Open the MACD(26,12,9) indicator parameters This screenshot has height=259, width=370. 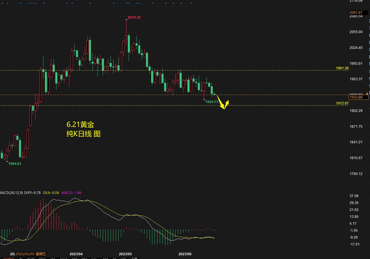click(x=11, y=193)
